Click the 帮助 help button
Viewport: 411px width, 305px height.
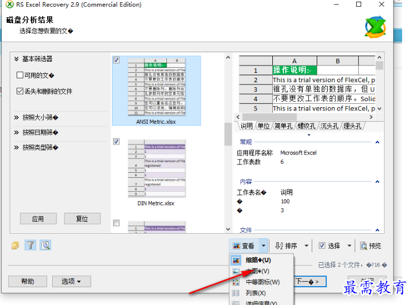[28, 281]
